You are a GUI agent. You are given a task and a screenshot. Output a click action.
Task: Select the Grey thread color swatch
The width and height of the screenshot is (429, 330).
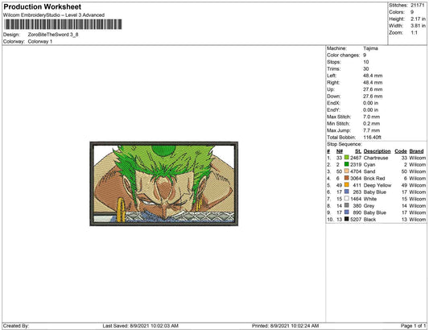coord(347,205)
